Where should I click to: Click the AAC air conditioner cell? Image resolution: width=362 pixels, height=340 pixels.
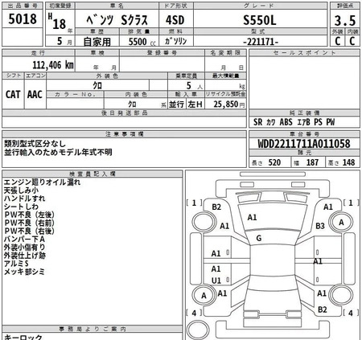click(x=35, y=94)
